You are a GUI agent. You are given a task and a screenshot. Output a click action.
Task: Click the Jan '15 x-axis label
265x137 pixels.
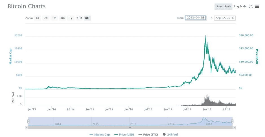click(x=90, y=109)
